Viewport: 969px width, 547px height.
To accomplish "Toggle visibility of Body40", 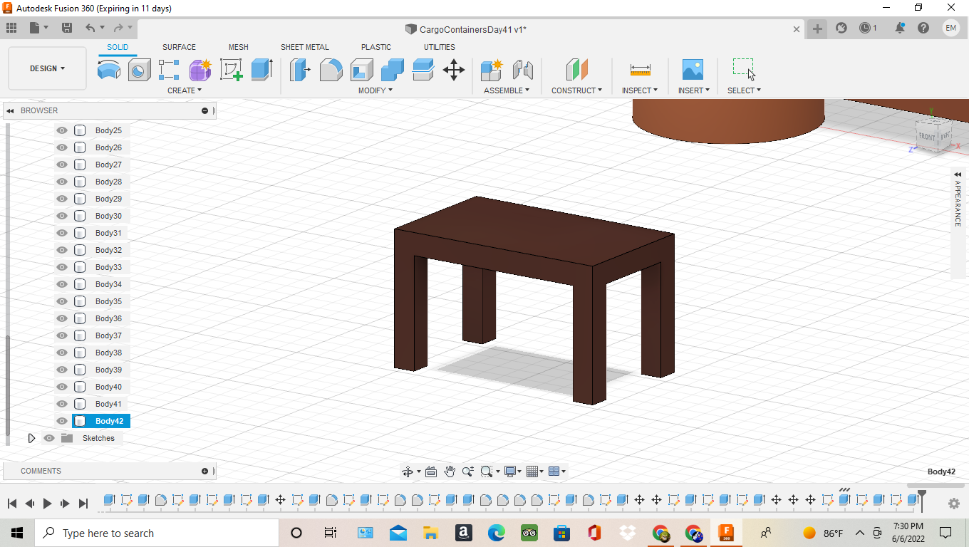I will point(62,387).
